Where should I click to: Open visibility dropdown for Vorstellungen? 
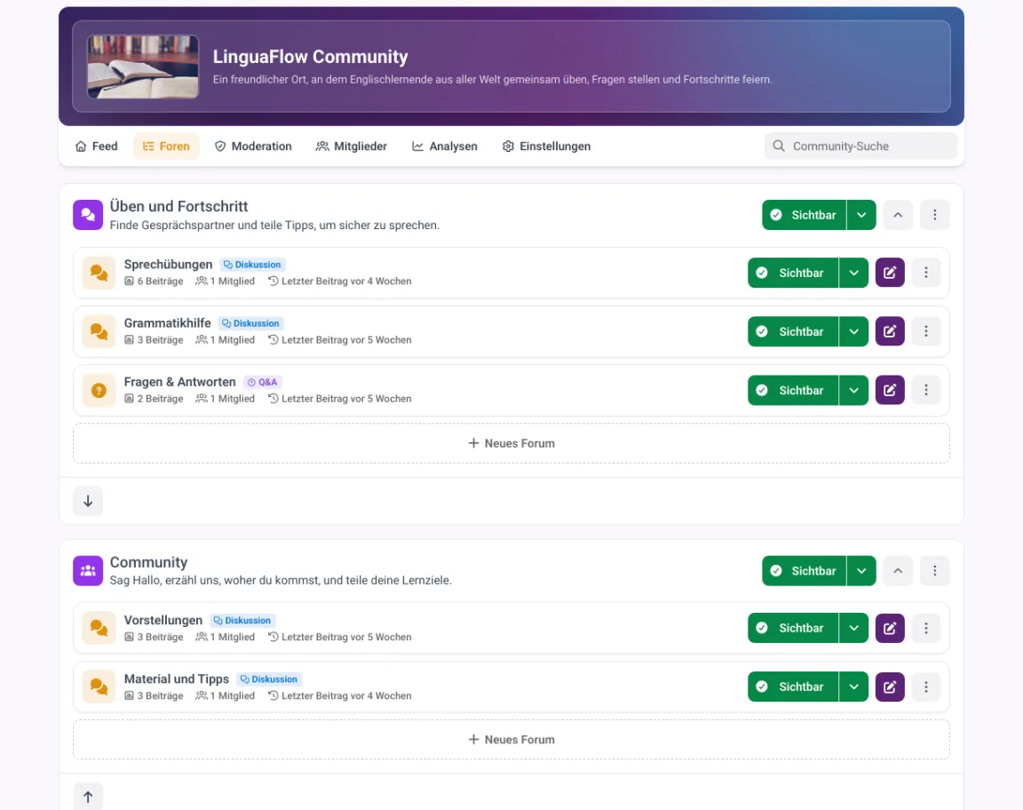(853, 628)
